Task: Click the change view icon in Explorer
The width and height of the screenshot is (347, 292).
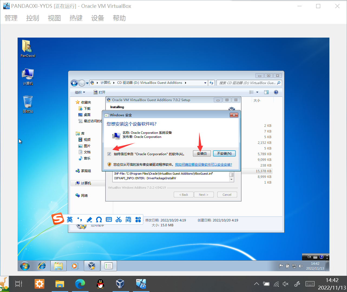Action: pos(251,92)
